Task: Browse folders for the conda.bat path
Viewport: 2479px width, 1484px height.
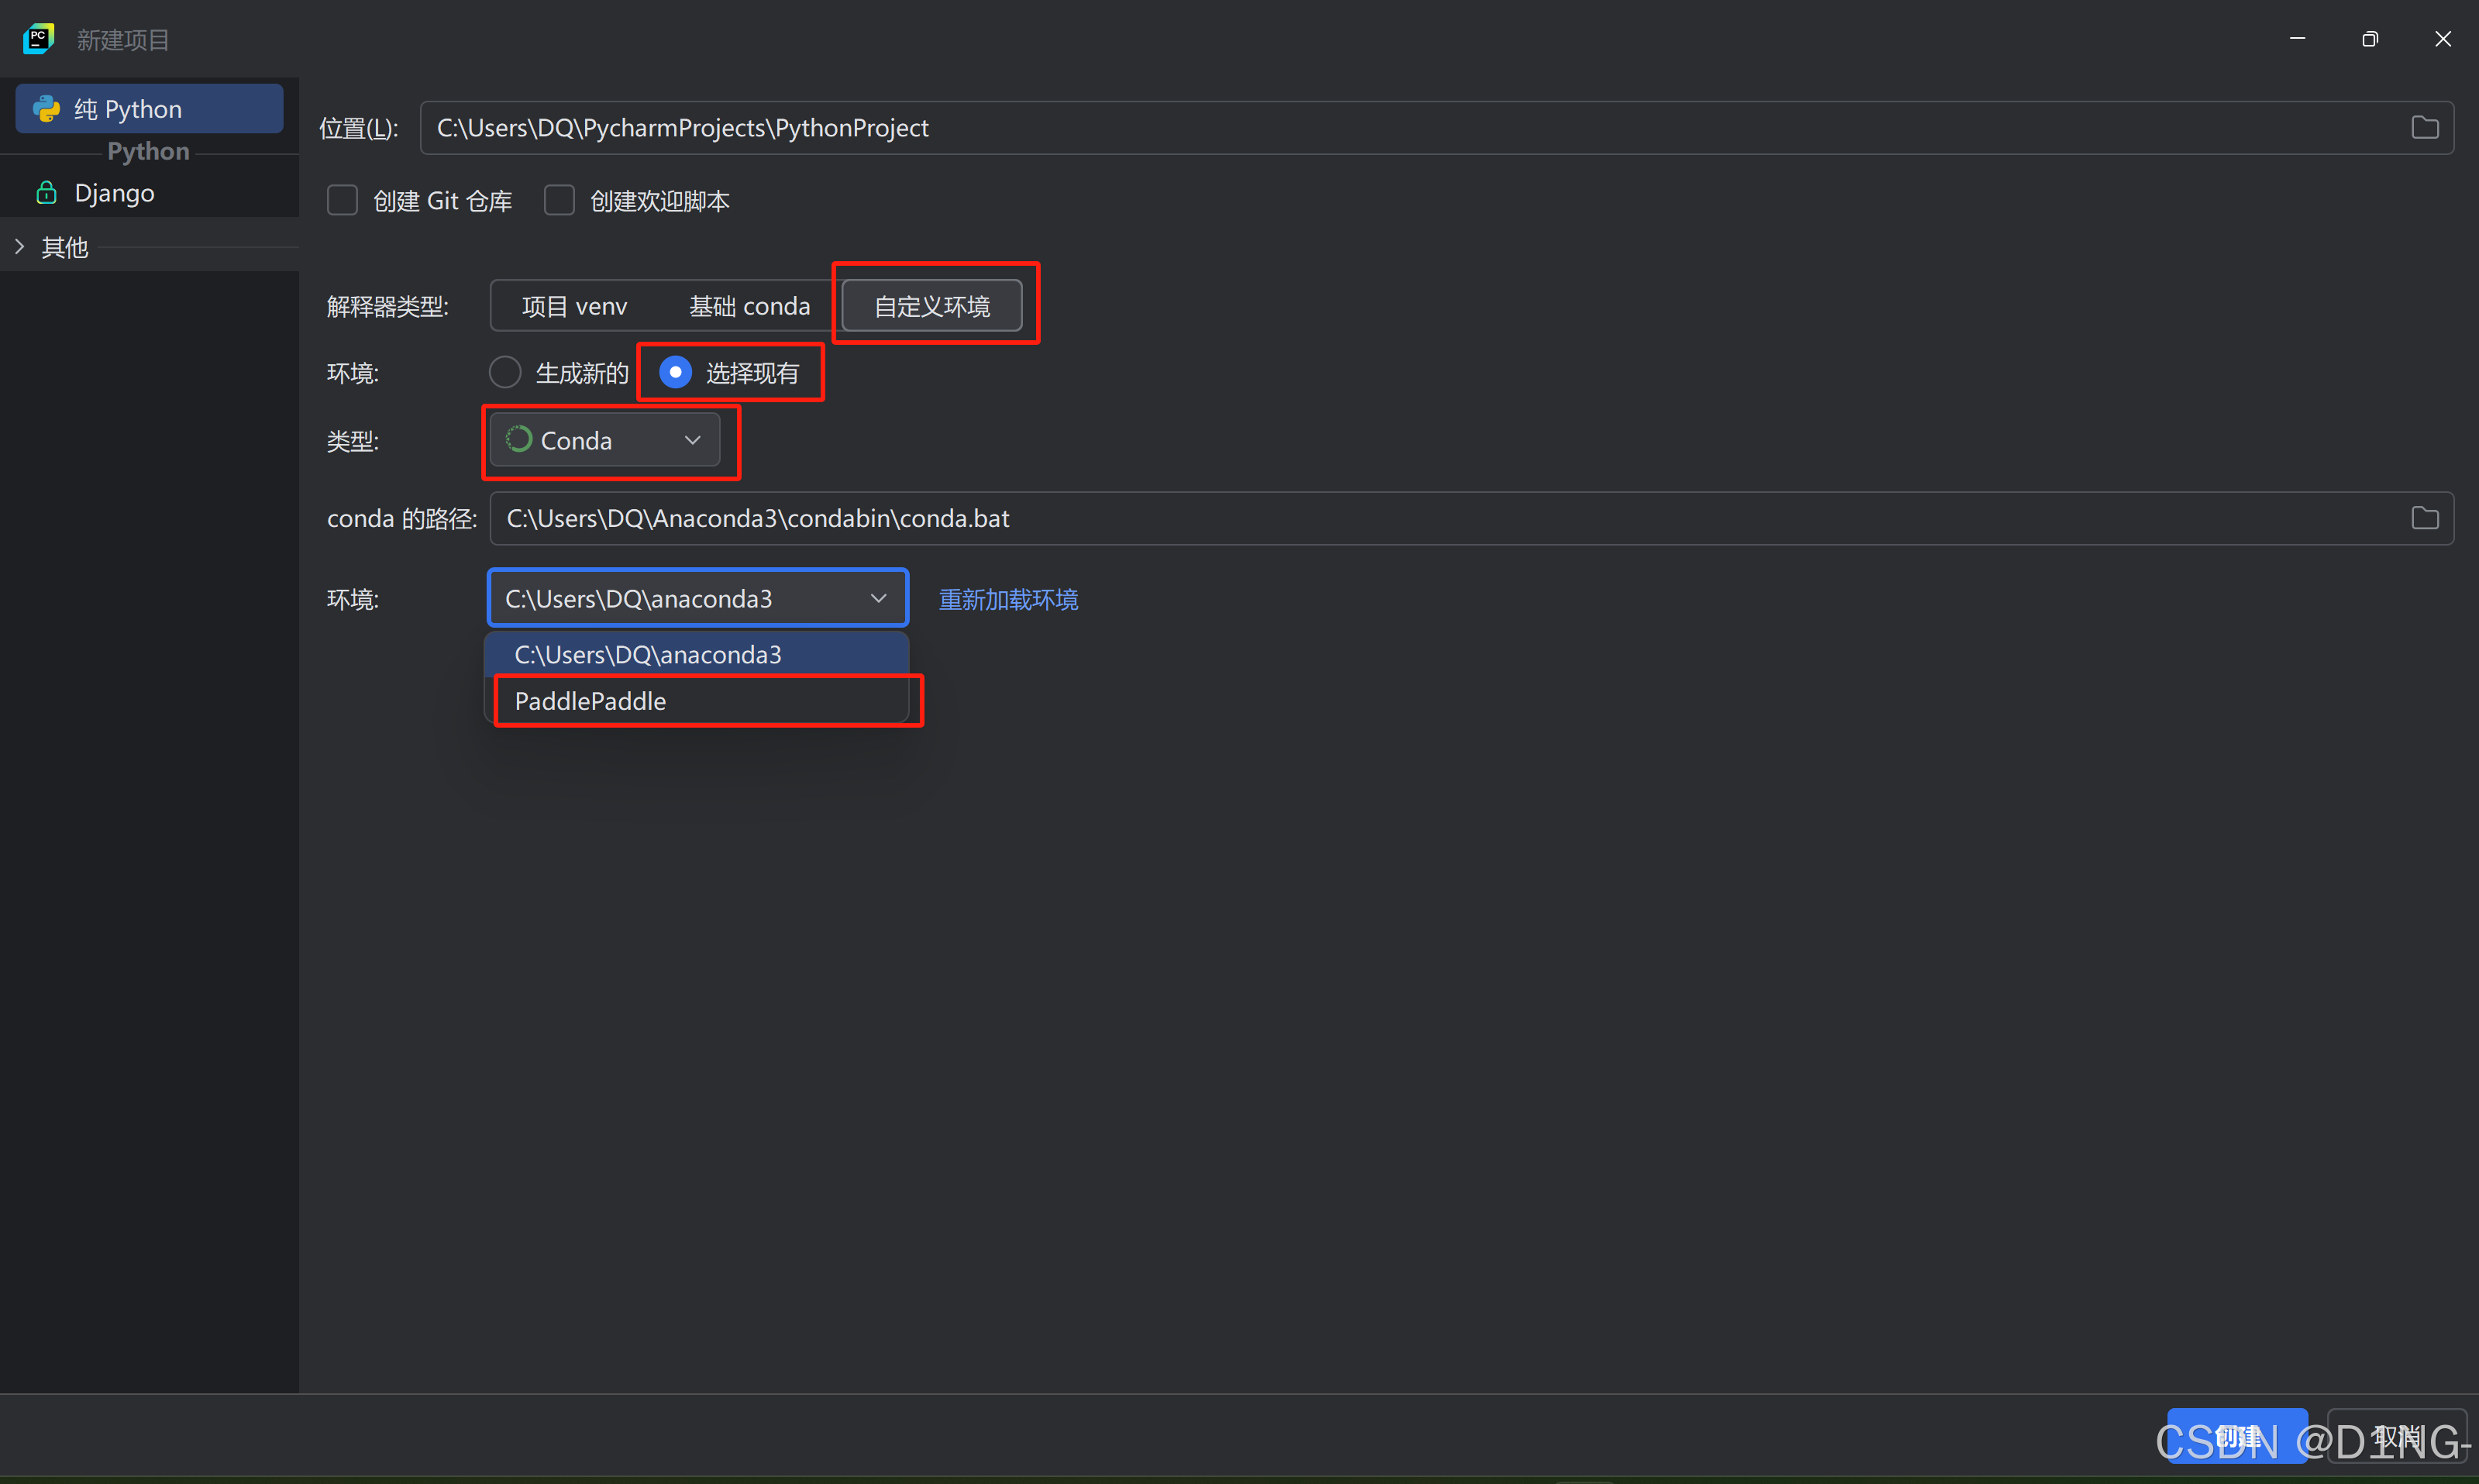Action: pos(2424,518)
